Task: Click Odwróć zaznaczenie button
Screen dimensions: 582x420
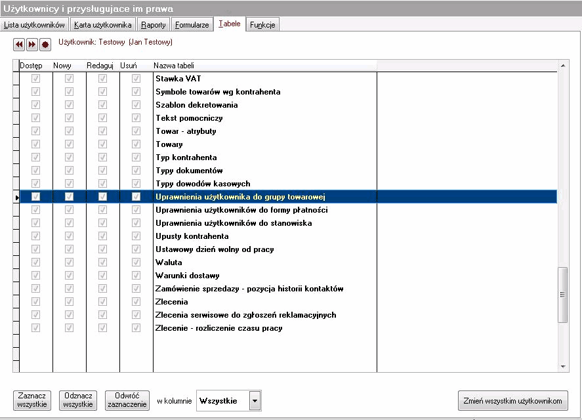Action: (127, 400)
